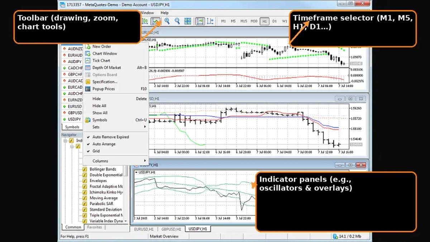Open the Help menu
This screenshot has width=430, height=242.
click(164, 13)
